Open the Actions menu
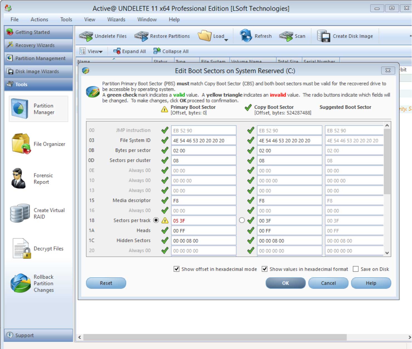412x349 pixels. (39, 19)
